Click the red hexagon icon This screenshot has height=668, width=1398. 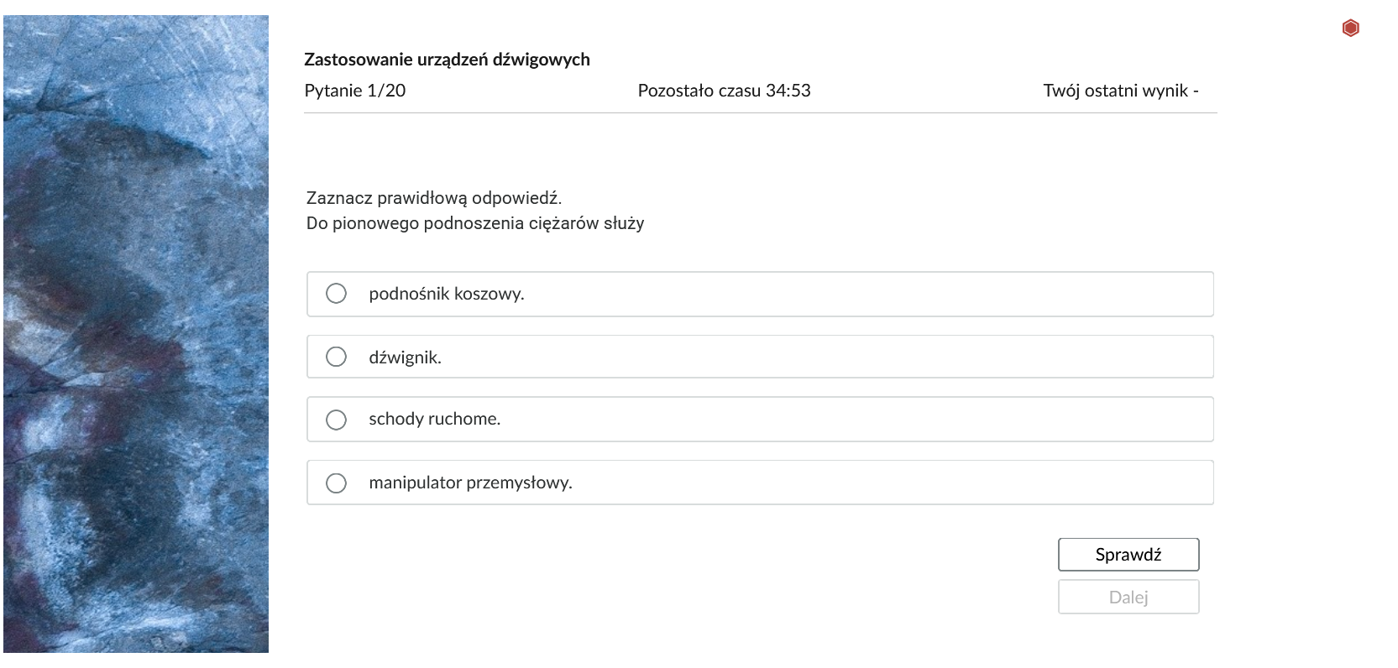click(1350, 29)
